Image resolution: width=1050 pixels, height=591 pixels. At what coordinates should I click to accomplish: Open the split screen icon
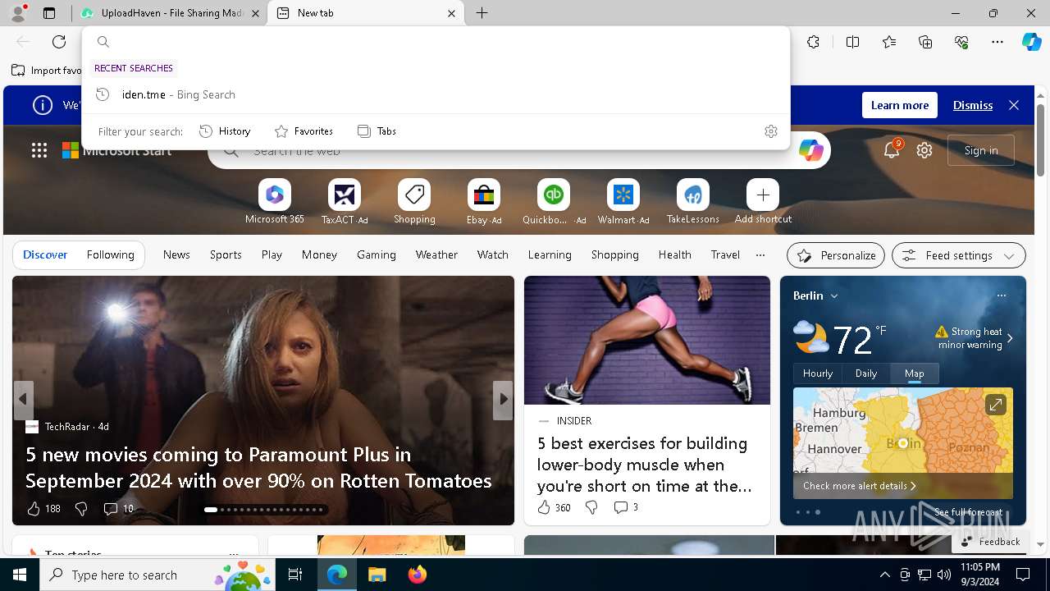point(852,42)
